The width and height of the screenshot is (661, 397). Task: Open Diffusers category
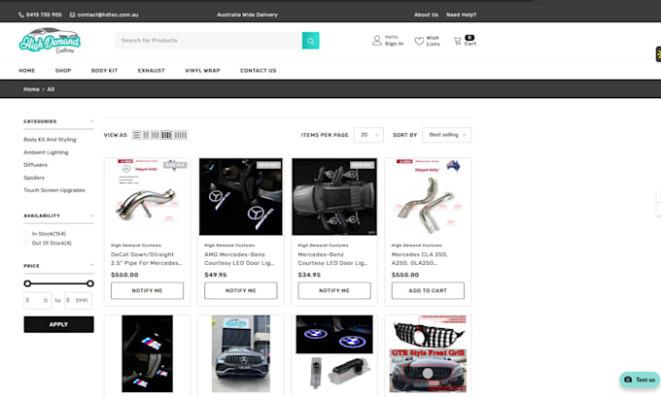[35, 165]
